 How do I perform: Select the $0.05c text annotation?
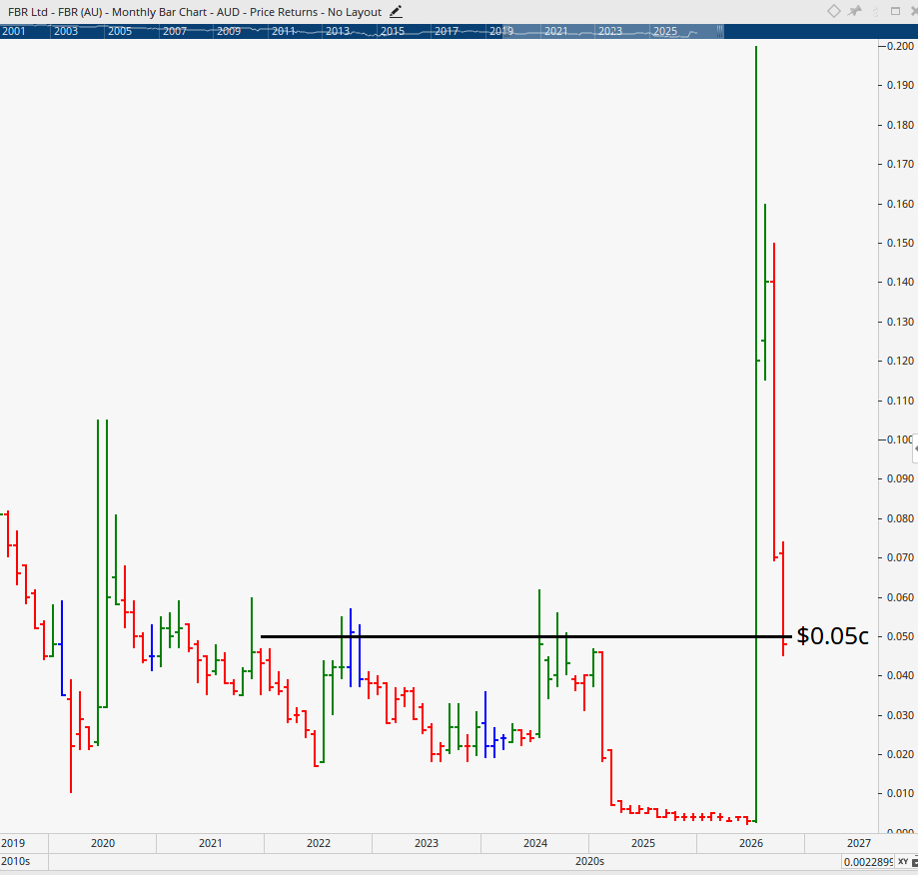tap(832, 635)
